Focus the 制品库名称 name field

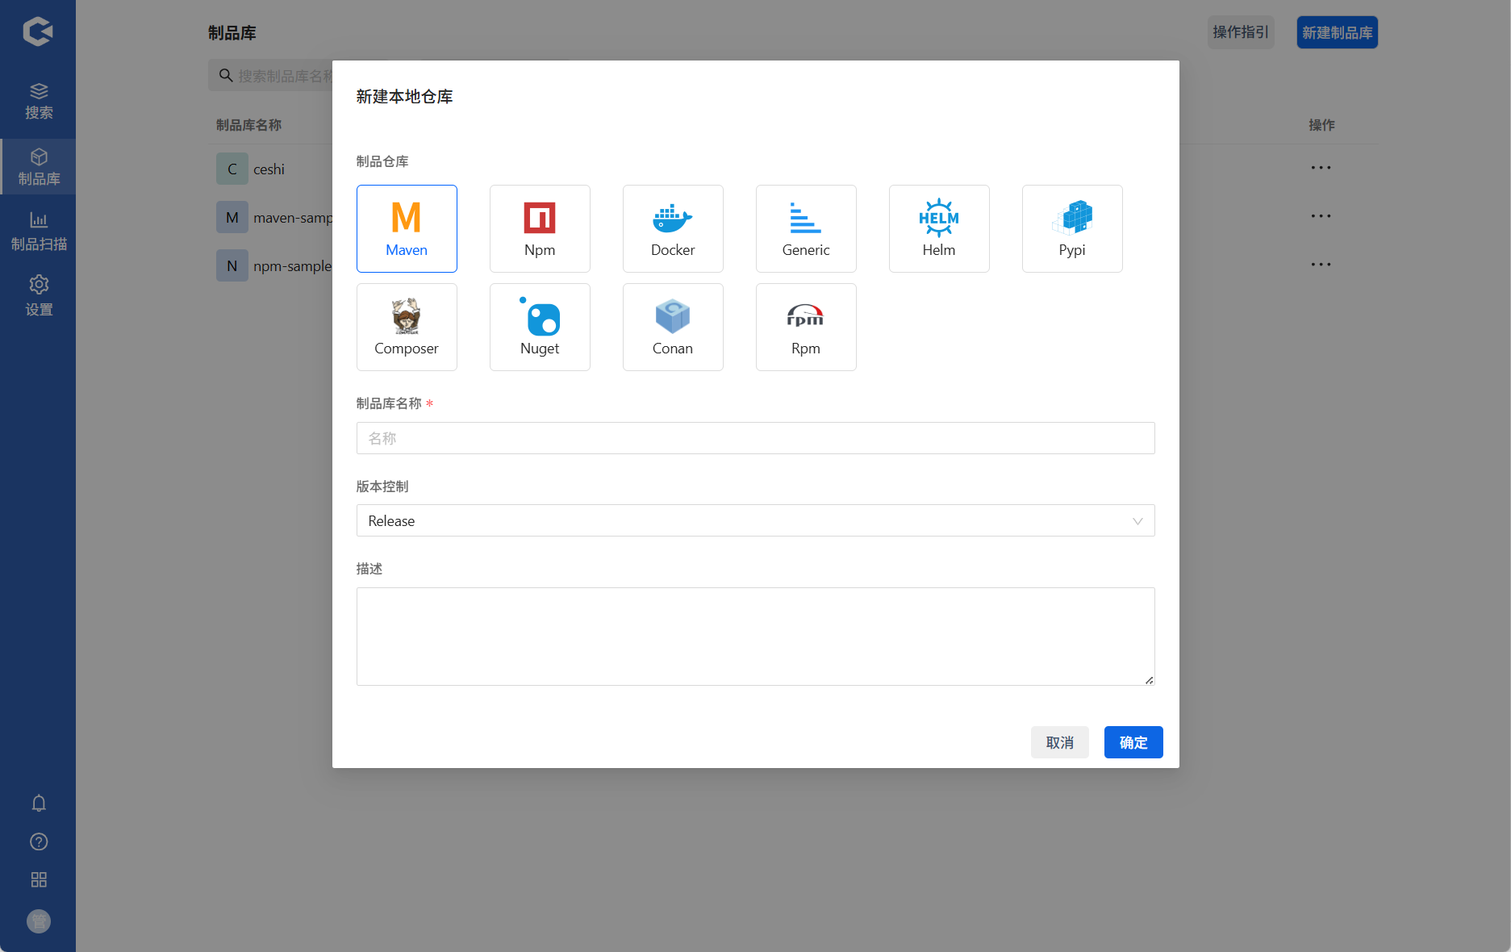755,438
